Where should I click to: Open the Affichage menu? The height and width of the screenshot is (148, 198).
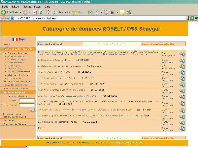[x=26, y=7]
